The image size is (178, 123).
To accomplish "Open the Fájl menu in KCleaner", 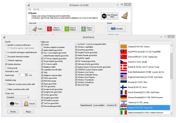I will click(29, 9).
